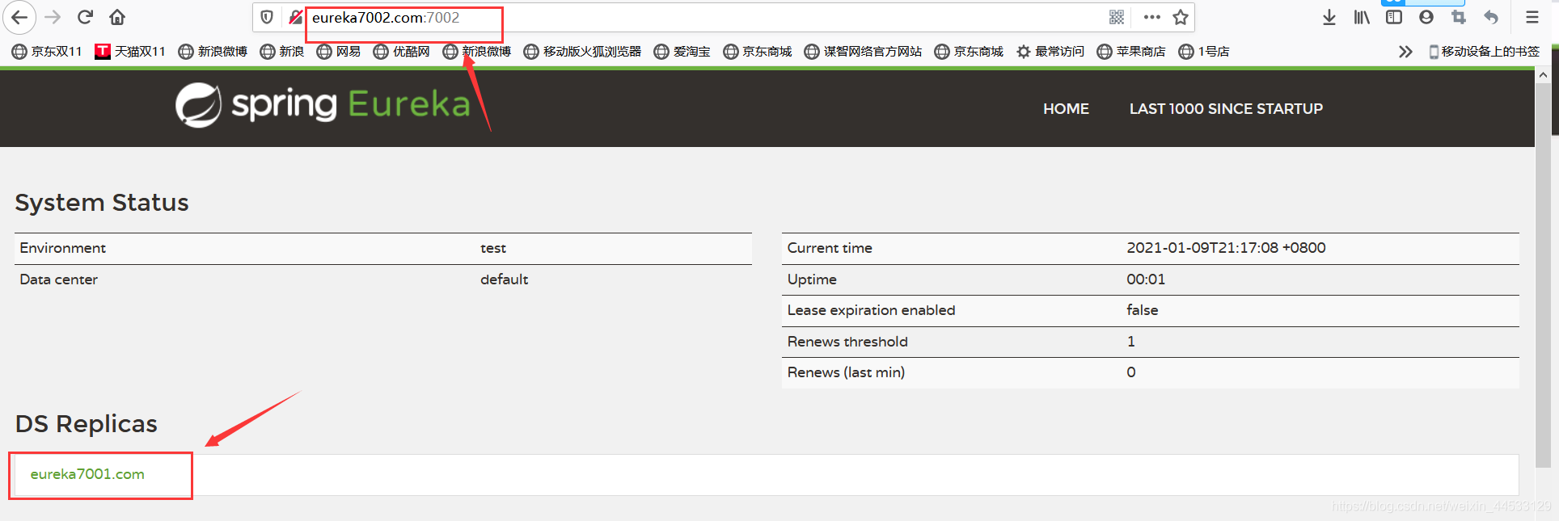
Task: Click the "System Status" heading
Action: point(102,203)
